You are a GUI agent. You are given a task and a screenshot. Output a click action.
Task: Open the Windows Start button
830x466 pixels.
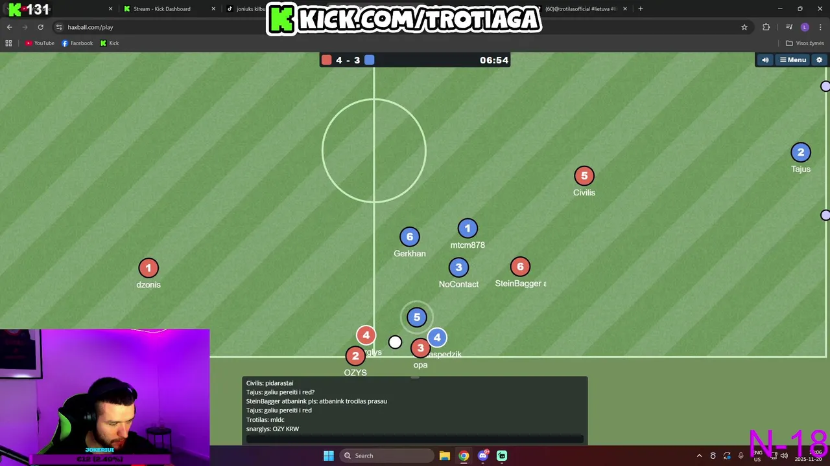[329, 456]
